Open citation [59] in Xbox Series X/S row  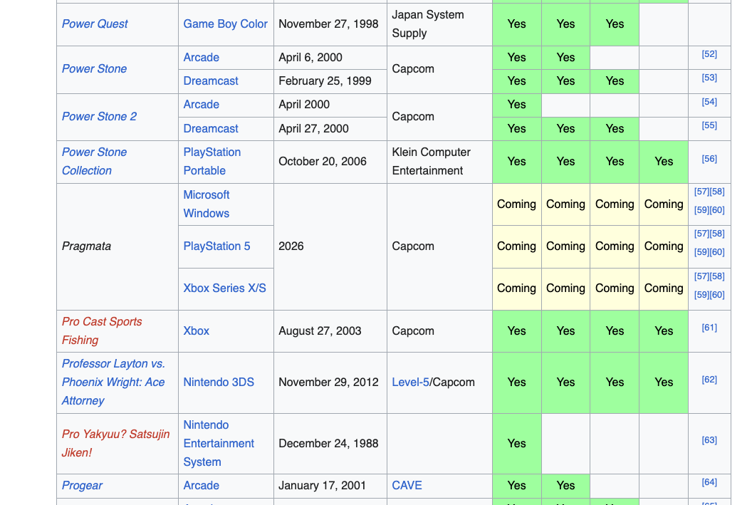701,294
